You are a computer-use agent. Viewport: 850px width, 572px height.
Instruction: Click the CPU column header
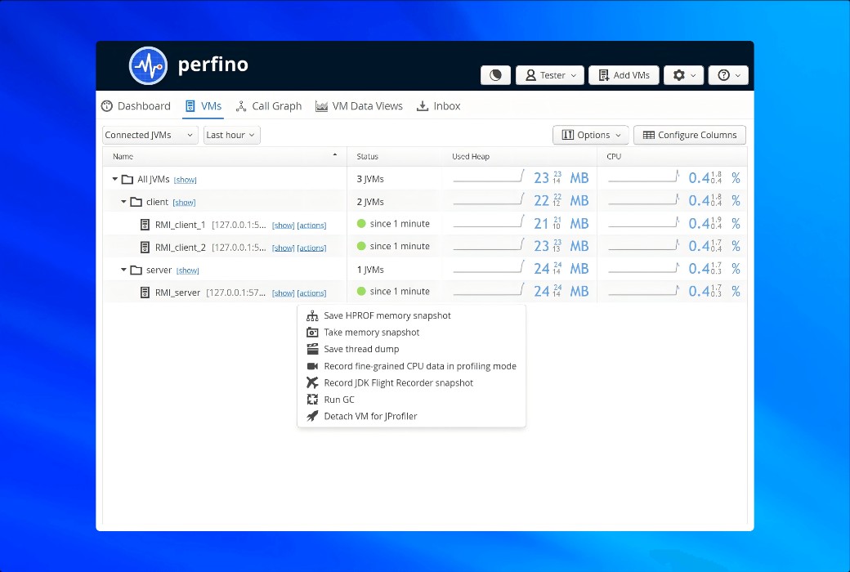[672, 156]
